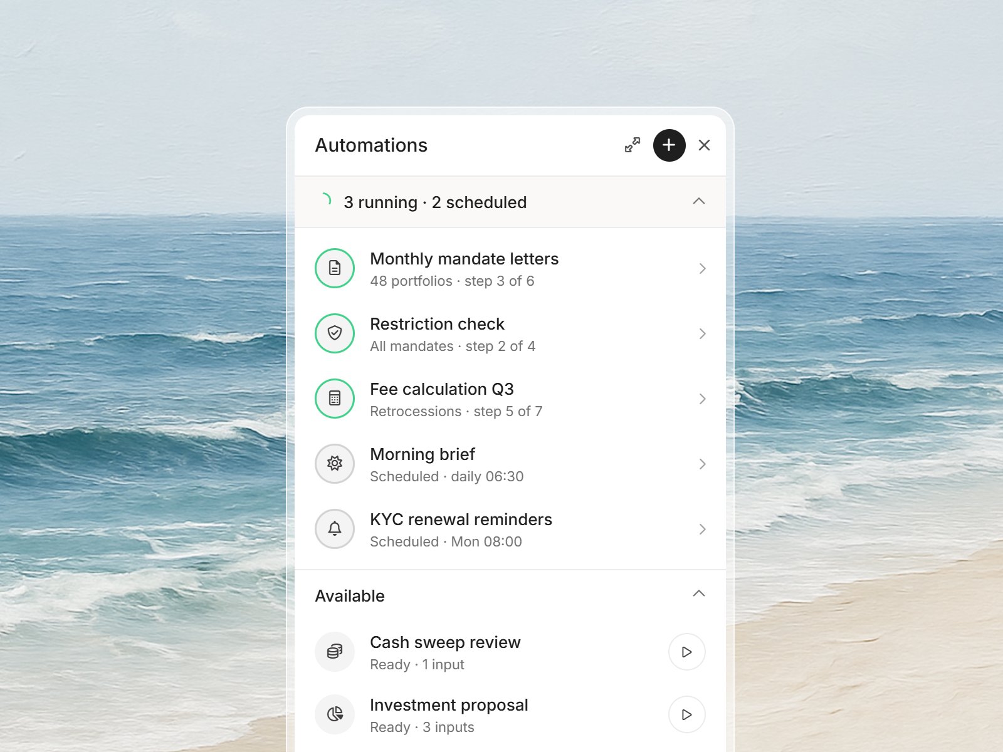This screenshot has width=1003, height=752.
Task: Click the Fee calculation Q3 calculator icon
Action: pyautogui.click(x=335, y=399)
